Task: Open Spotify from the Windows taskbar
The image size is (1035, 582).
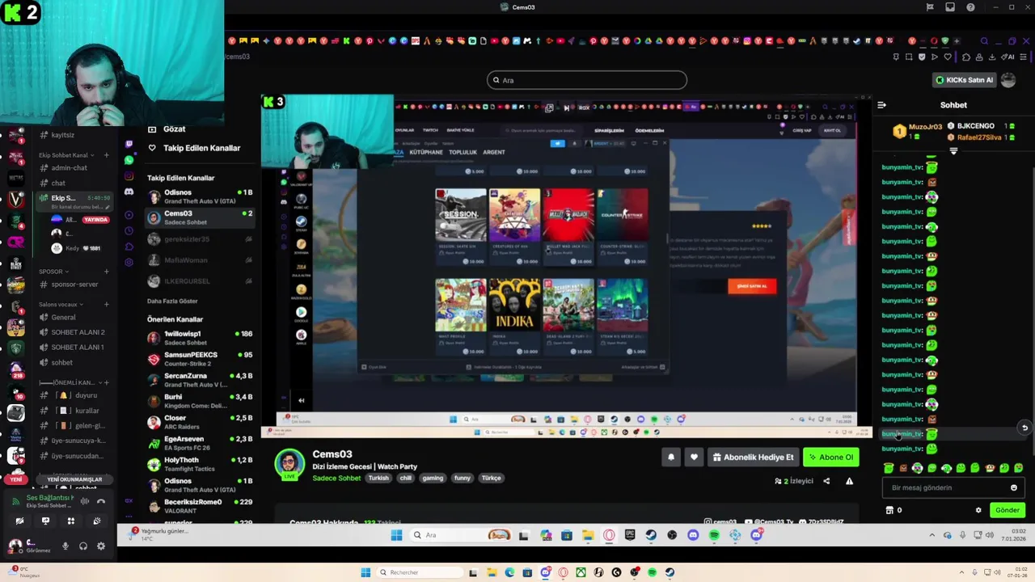Action: point(714,535)
